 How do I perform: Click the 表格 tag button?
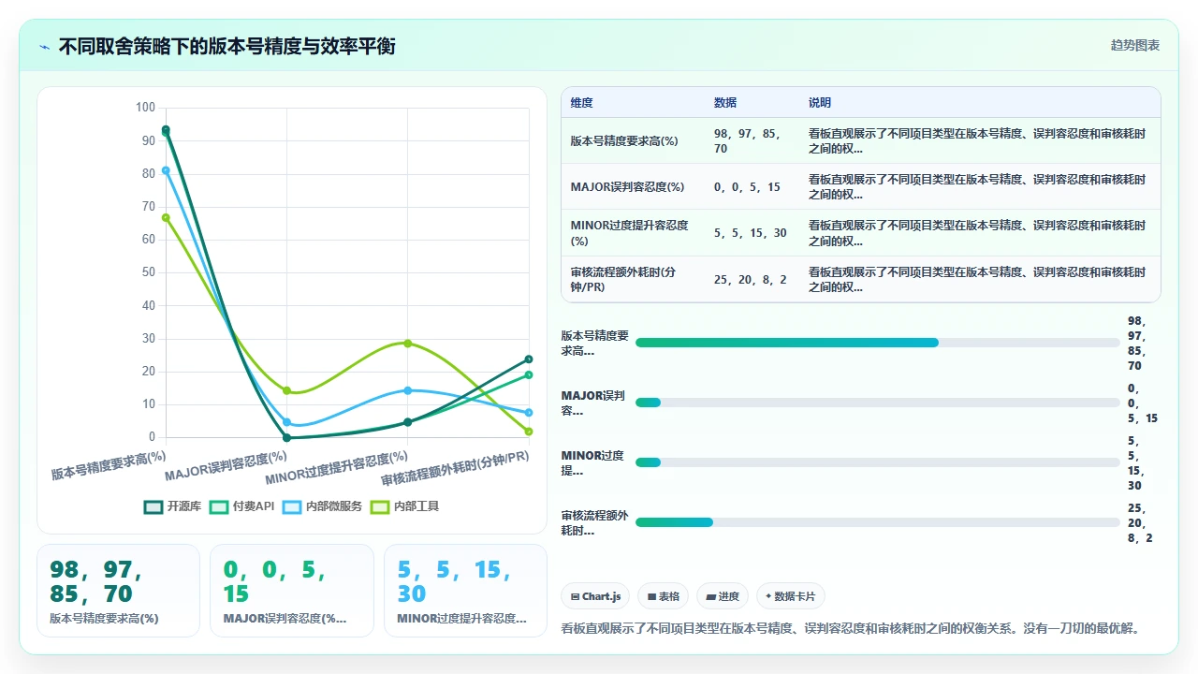click(664, 596)
